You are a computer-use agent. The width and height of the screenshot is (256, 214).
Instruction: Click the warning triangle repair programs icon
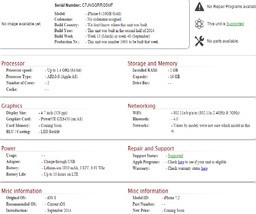click(200, 6)
